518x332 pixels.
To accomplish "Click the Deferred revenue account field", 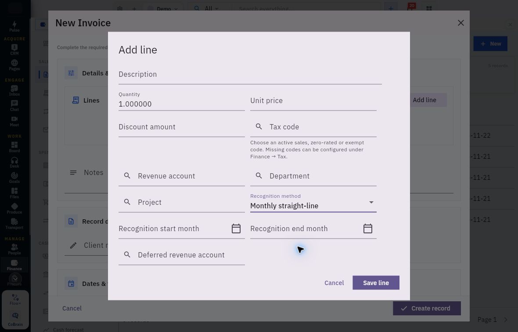I will 182,255.
